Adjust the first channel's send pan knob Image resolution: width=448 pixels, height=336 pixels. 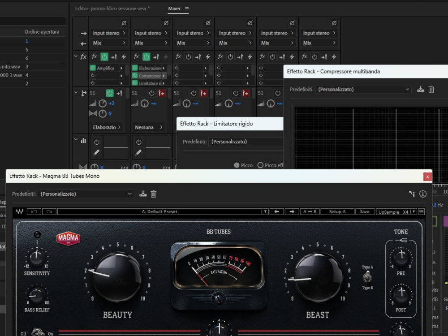pyautogui.click(x=103, y=114)
